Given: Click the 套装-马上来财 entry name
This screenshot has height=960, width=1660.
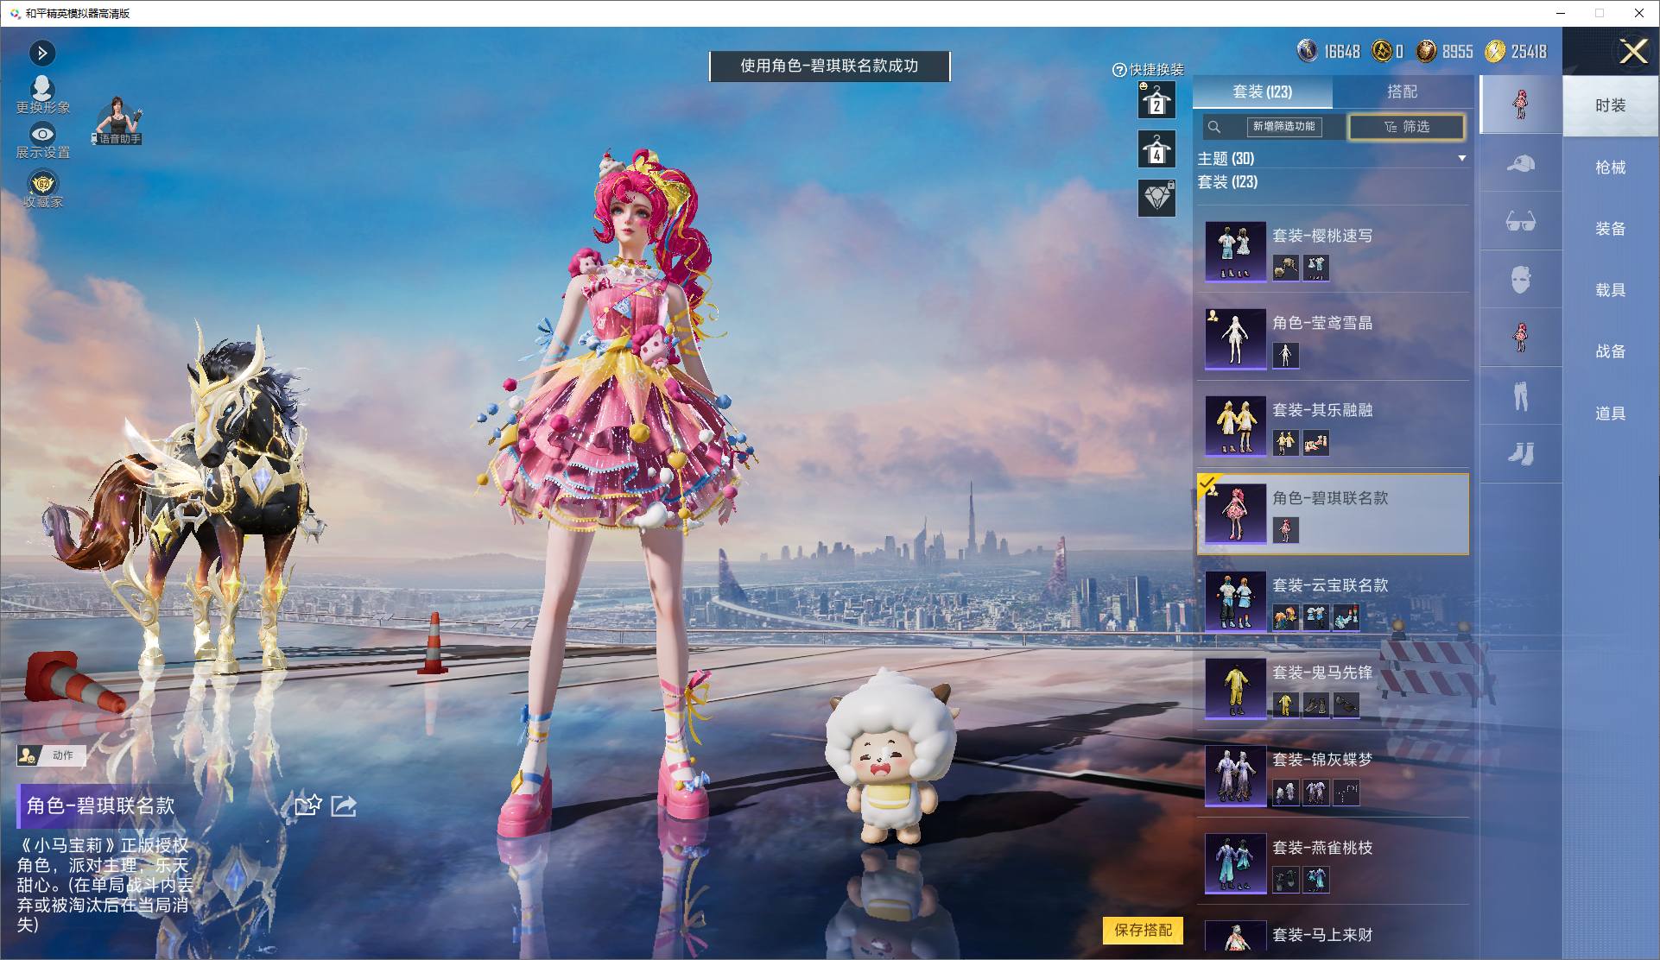Looking at the screenshot, I should tap(1322, 935).
